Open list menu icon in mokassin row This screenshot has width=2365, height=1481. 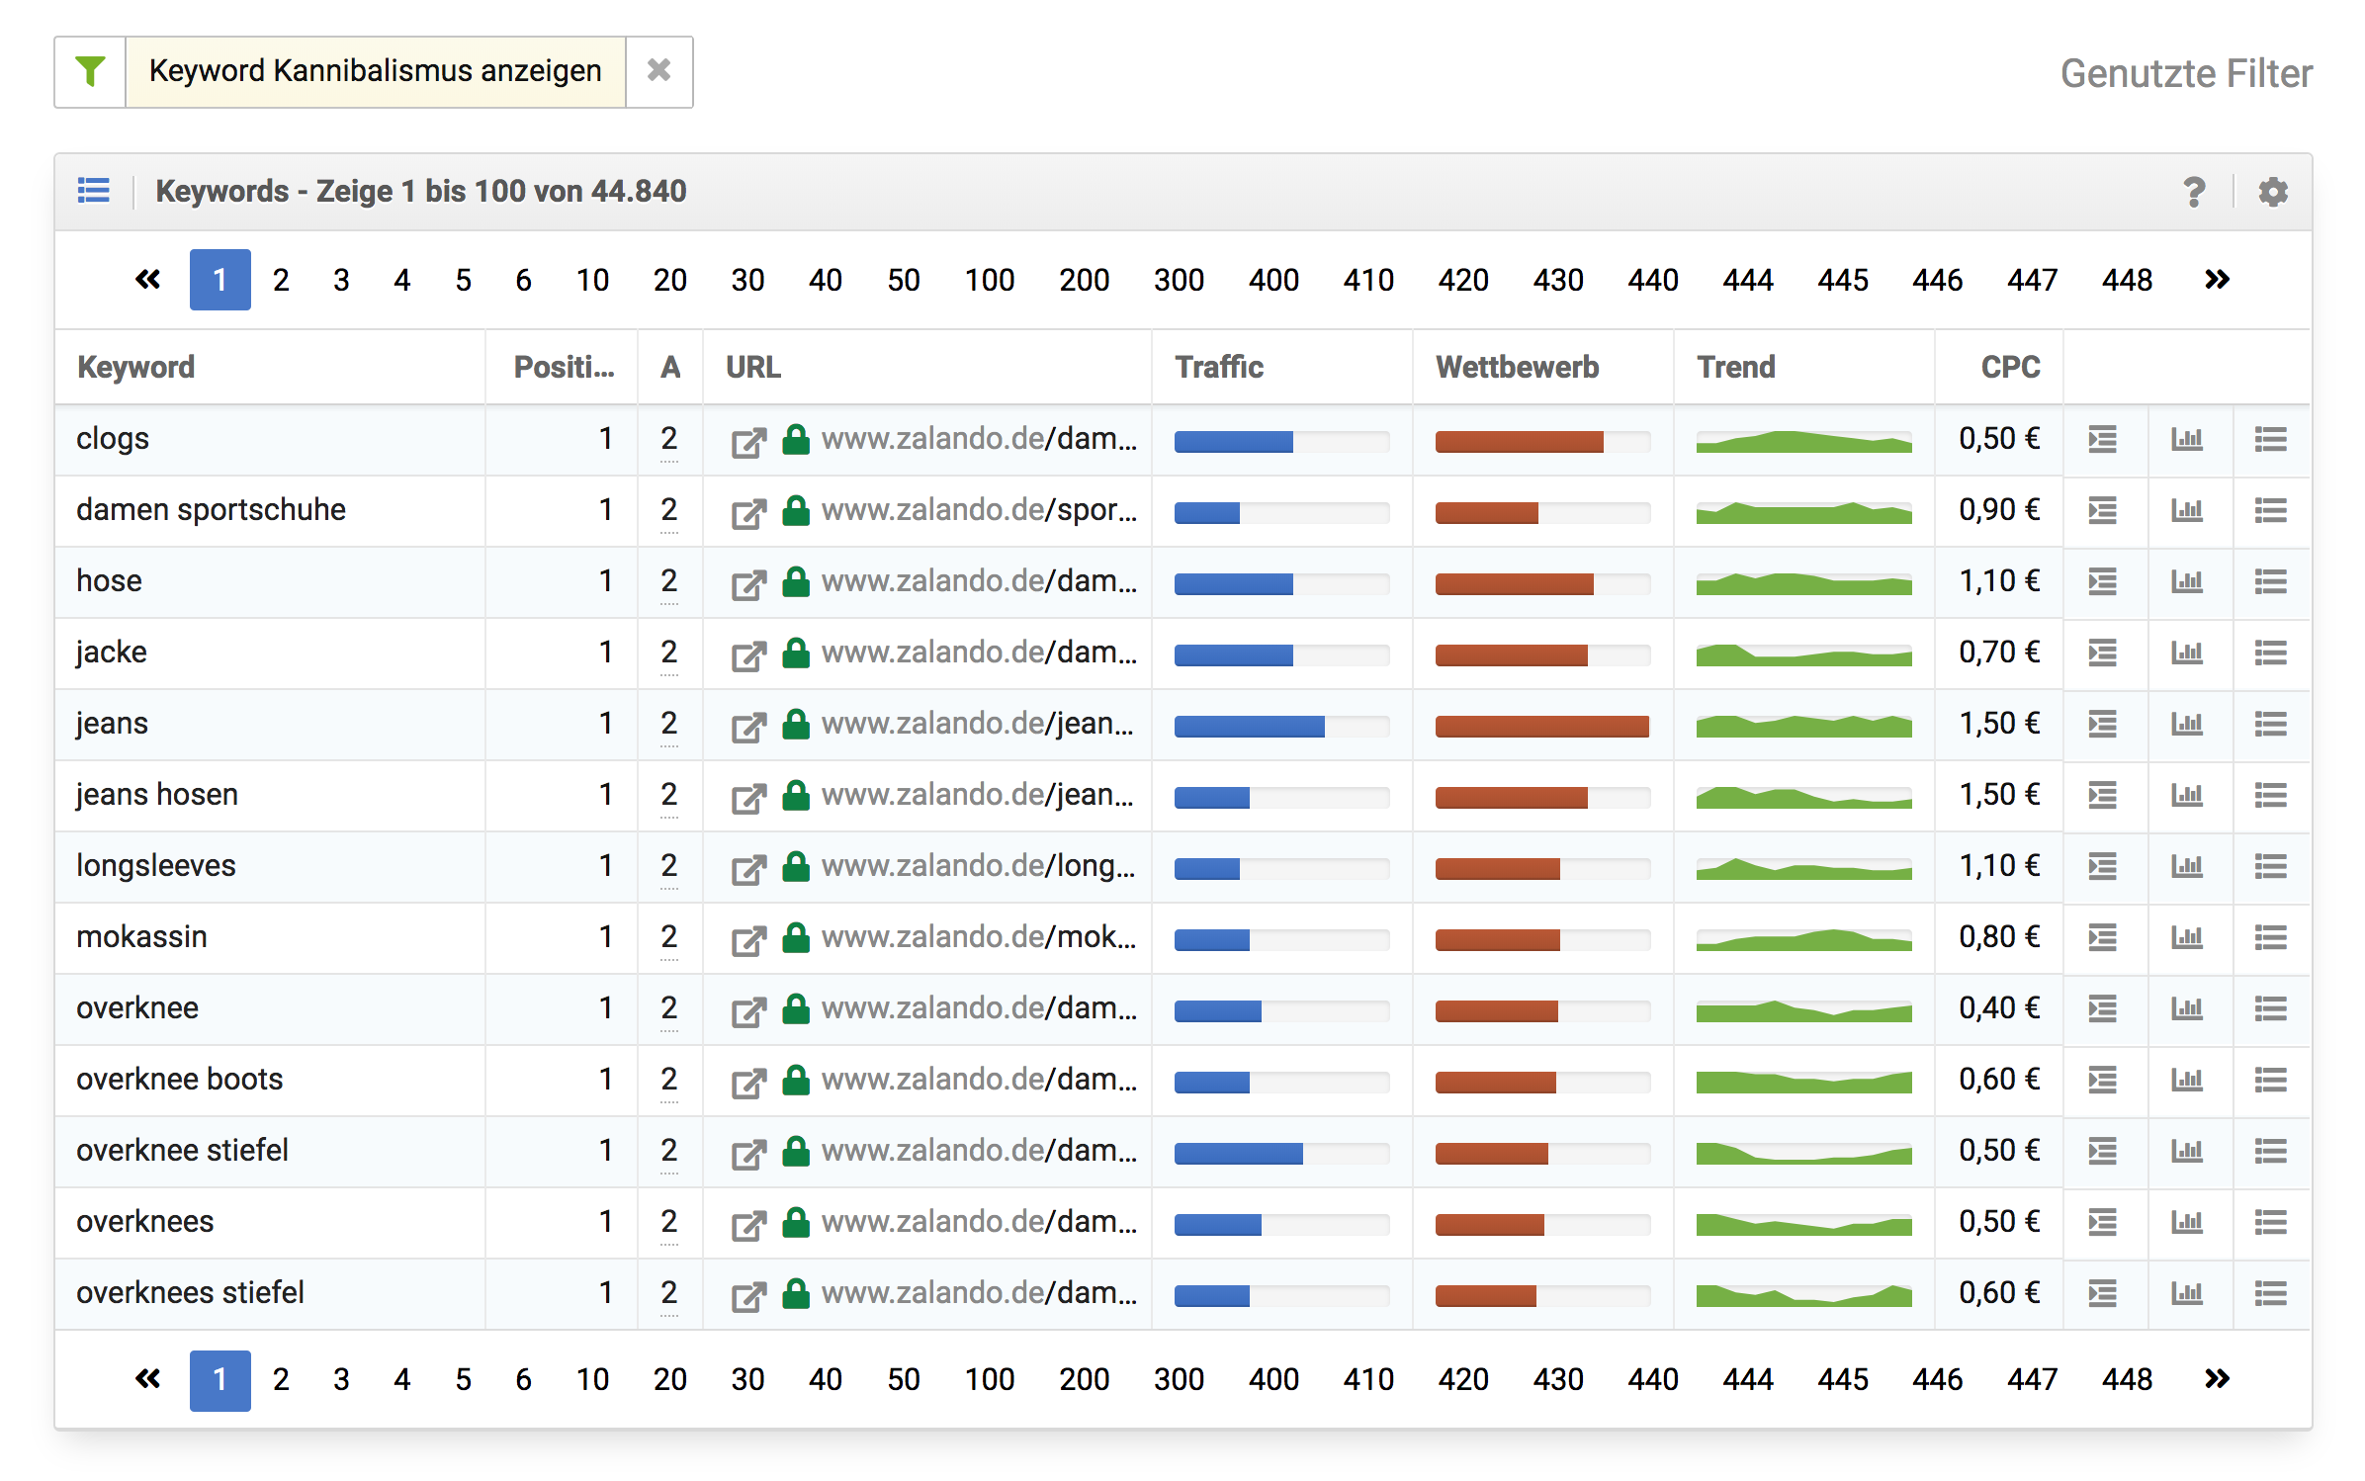pos(2270,937)
